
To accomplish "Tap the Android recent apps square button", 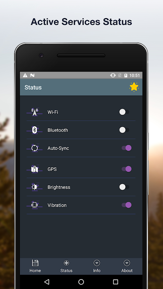I will pyautogui.click(x=116, y=282).
